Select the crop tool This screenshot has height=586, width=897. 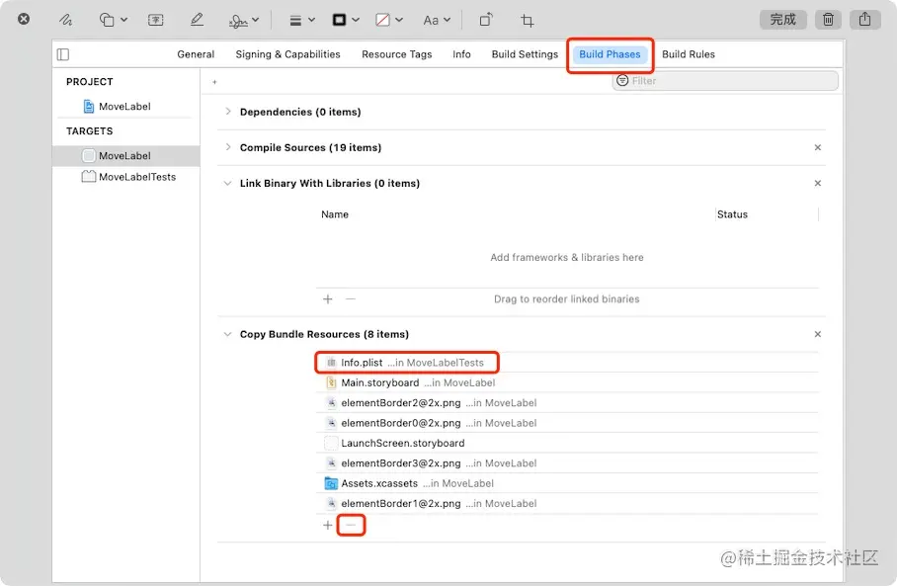click(x=527, y=21)
